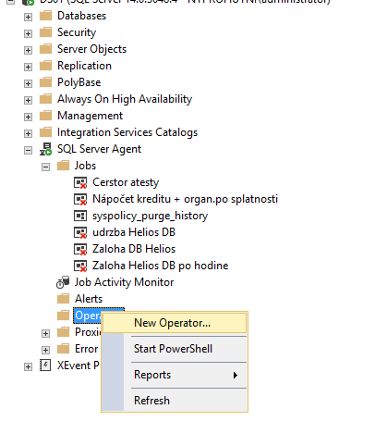Collapse the Jobs node

coord(45,167)
